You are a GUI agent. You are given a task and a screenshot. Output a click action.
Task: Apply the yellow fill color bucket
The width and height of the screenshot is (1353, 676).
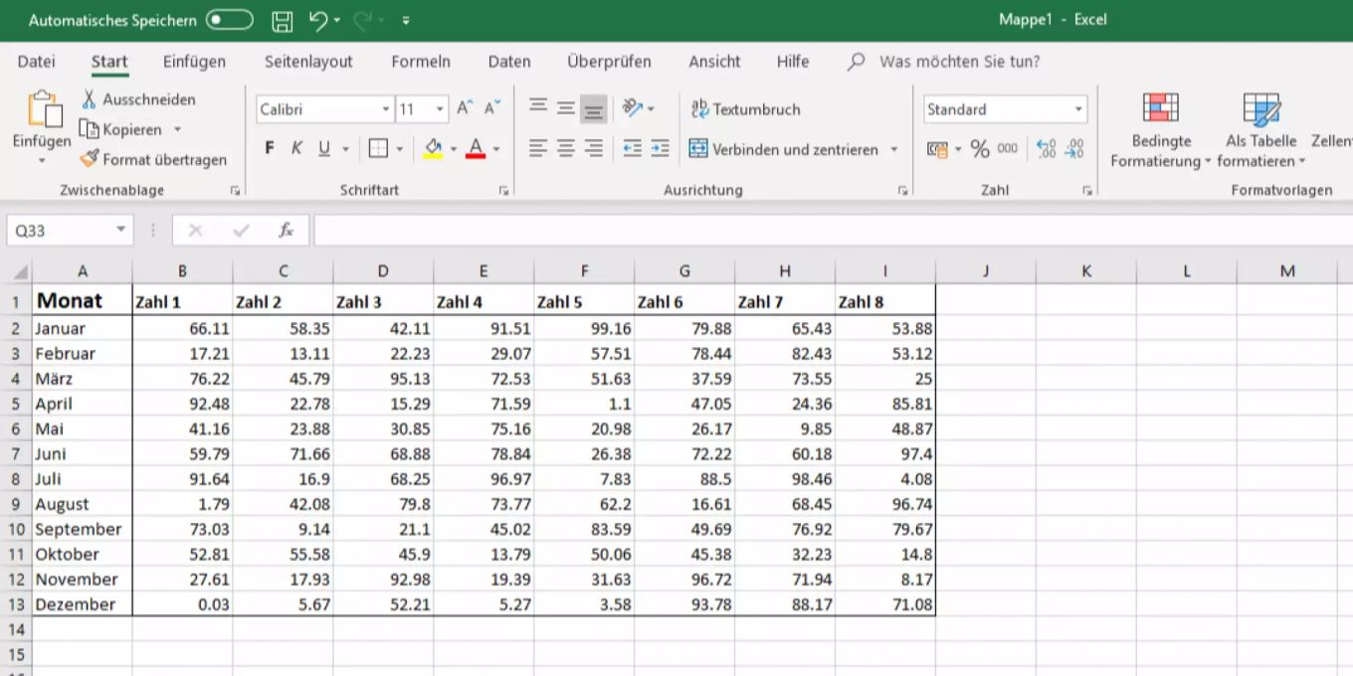[x=433, y=148]
